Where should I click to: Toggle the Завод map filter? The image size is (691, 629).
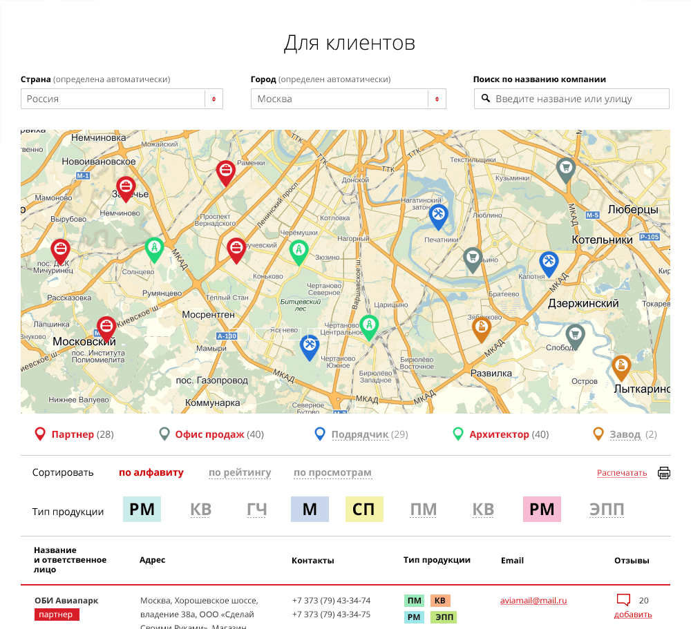tap(625, 434)
